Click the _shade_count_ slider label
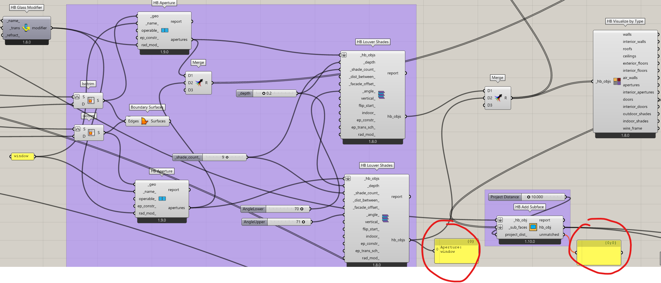This screenshot has height=283, width=661. [188, 157]
